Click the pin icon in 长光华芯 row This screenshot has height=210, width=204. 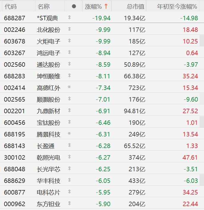69,168
